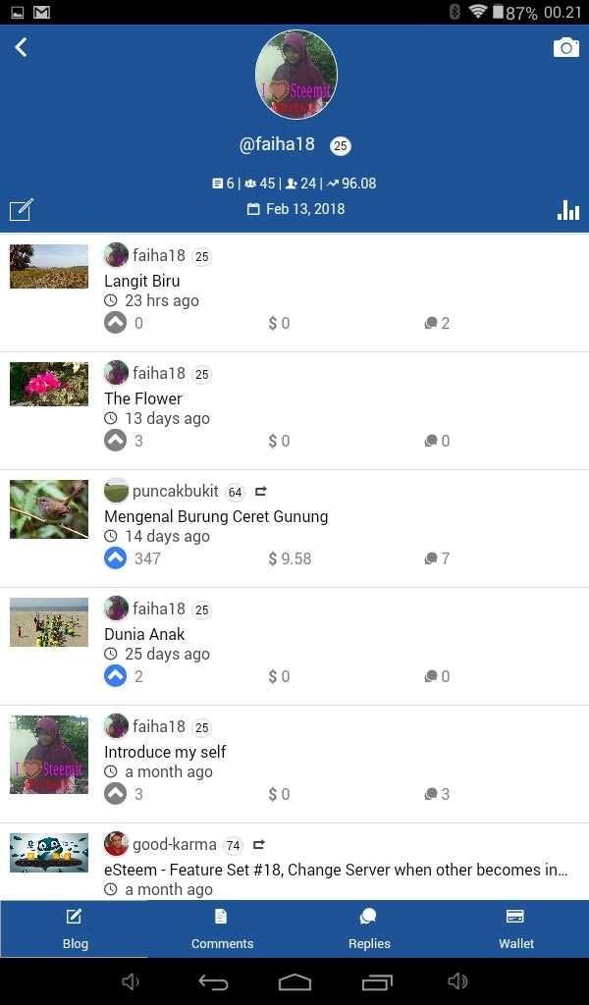Tap the reblog icon next to puncakbukit
This screenshot has width=589, height=1005.
point(260,492)
